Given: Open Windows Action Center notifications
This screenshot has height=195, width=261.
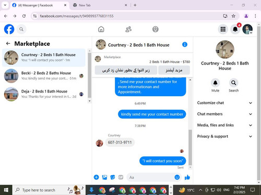Looking at the screenshot, I should point(253,190).
